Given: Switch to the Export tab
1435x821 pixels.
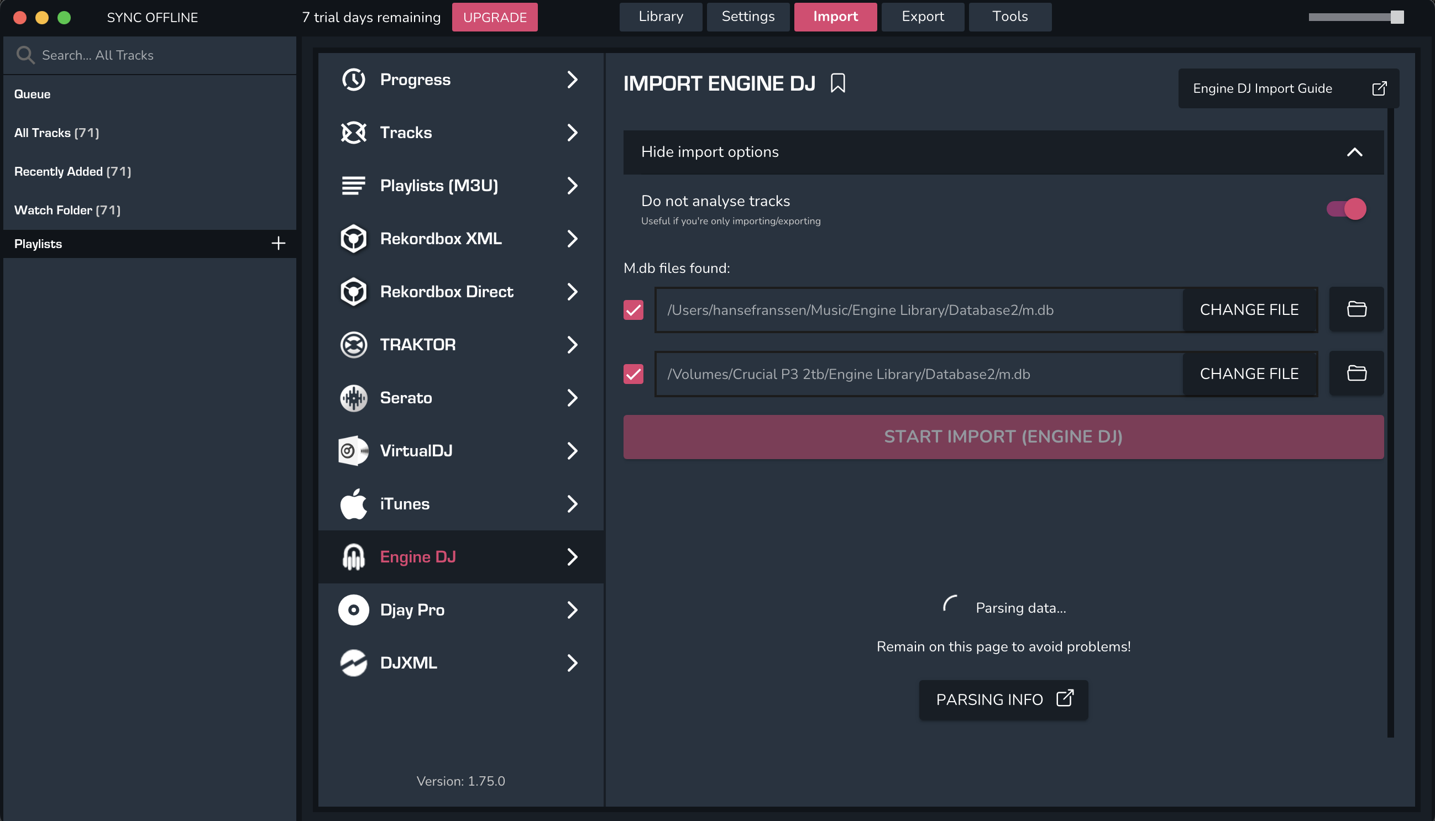Looking at the screenshot, I should [x=922, y=17].
